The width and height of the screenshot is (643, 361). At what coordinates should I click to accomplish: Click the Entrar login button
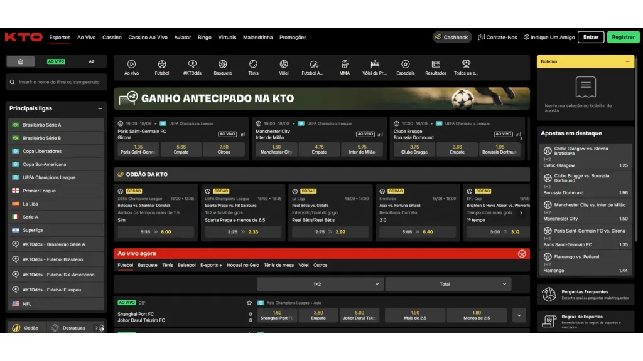point(591,38)
